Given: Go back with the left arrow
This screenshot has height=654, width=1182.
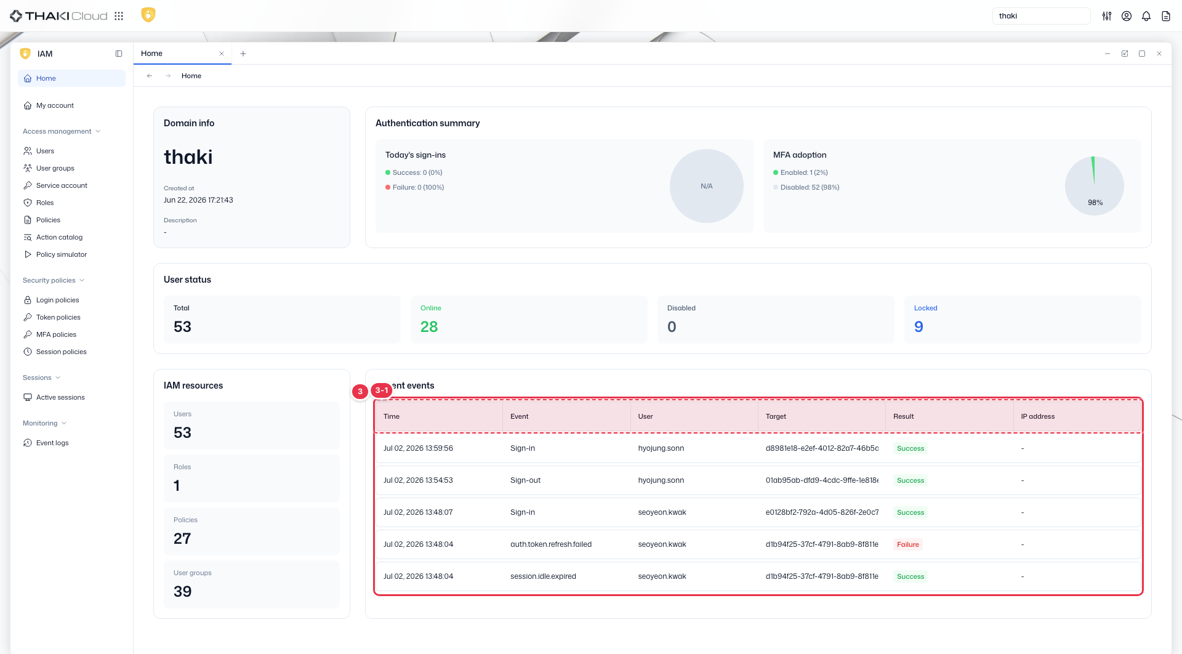Looking at the screenshot, I should point(150,76).
